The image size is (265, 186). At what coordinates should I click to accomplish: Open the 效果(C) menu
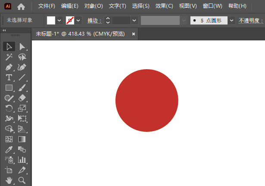click(164, 6)
